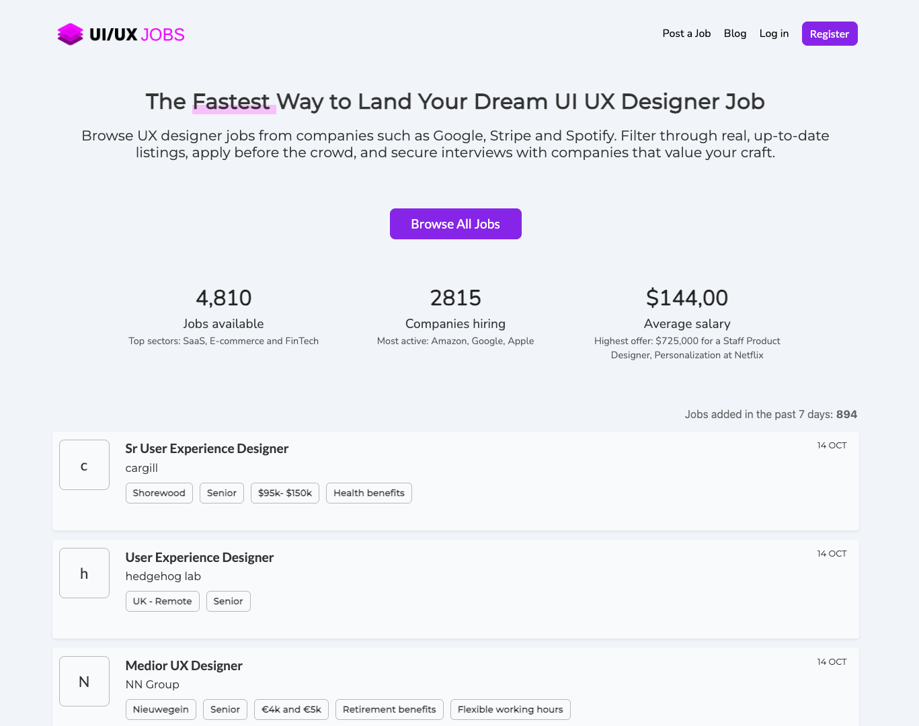
Task: Select the cargill company logo thumbnail
Action: pyautogui.click(x=84, y=465)
